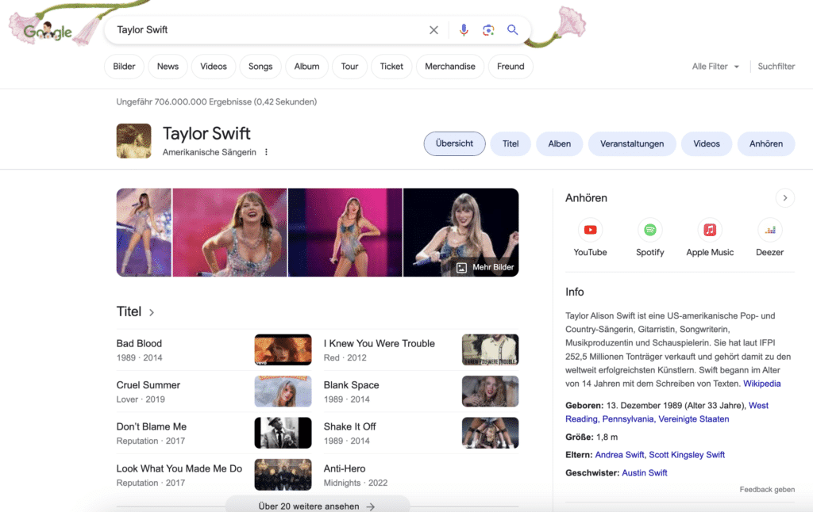The height and width of the screenshot is (512, 813).
Task: Open the song Shake It Off
Action: (x=349, y=426)
